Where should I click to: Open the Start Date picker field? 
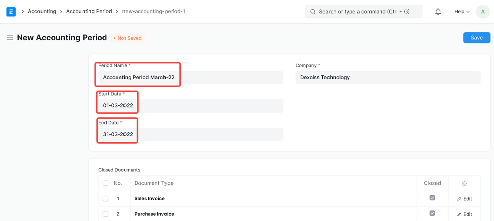tap(190, 105)
